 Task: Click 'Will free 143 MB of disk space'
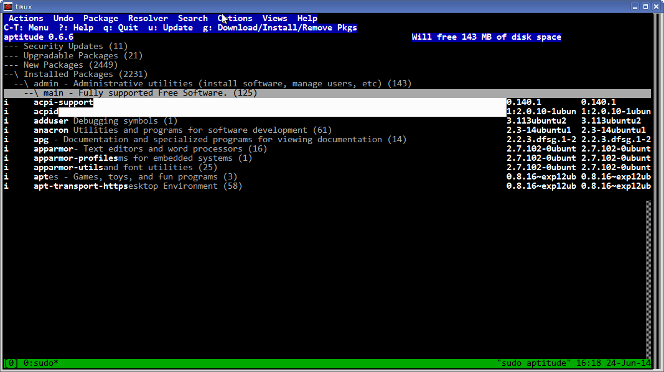click(x=487, y=37)
